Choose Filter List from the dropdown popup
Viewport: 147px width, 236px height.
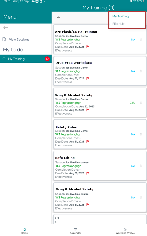pyautogui.click(x=119, y=24)
